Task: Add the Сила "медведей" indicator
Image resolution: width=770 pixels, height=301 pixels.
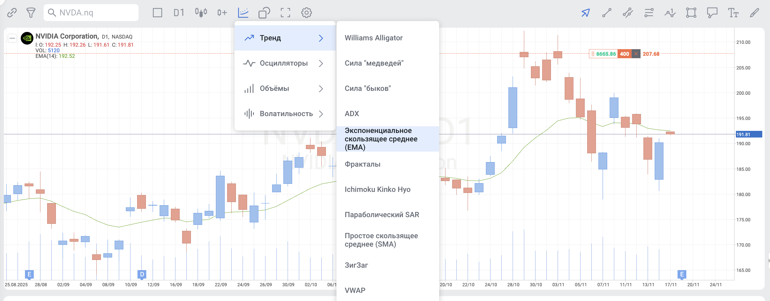Action: coord(388,63)
